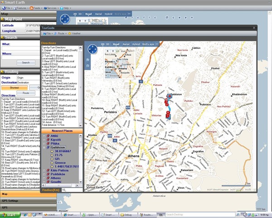Click the TourGuide Directions scrollbar up arrow
The height and width of the screenshot is (218, 272).
(x=81, y=47)
